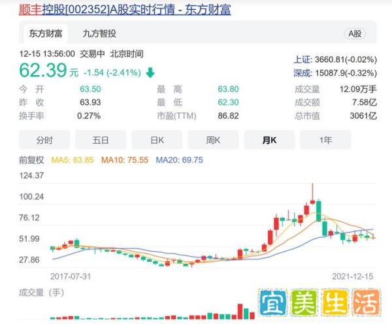Click the 昨收 value 63.93
This screenshot has height=326, width=392.
click(90, 103)
